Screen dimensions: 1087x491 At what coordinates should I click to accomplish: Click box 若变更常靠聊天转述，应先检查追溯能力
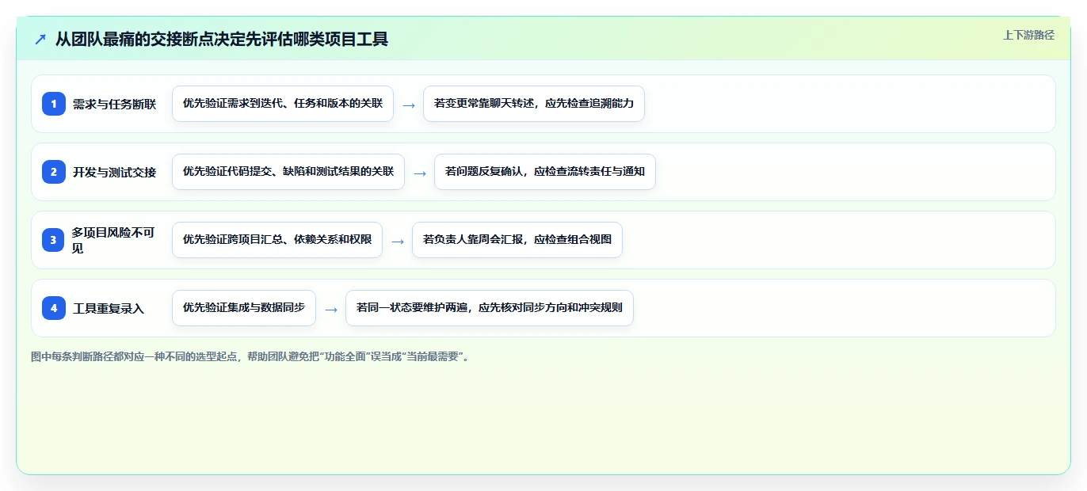pos(534,104)
